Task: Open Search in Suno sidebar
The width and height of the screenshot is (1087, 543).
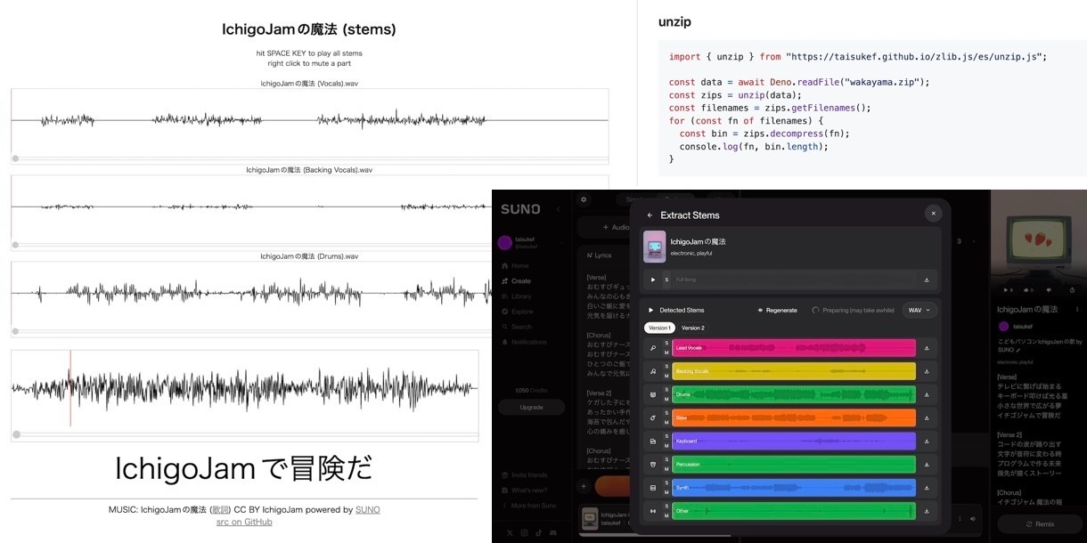Action: [516, 327]
